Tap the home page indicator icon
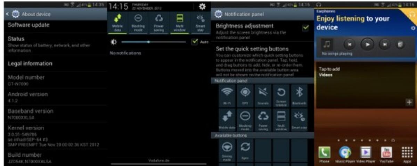The width and height of the screenshot is (417, 166). tap(393, 140)
